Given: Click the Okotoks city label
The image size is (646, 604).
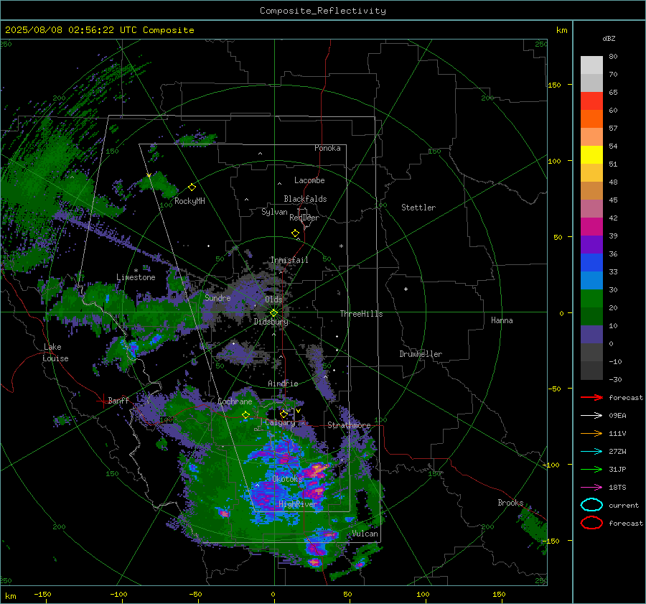Looking at the screenshot, I should coord(287,479).
